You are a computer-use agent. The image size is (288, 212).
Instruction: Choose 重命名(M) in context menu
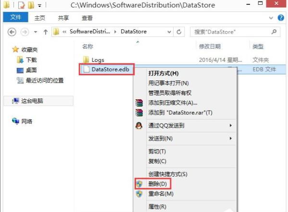click(161, 194)
